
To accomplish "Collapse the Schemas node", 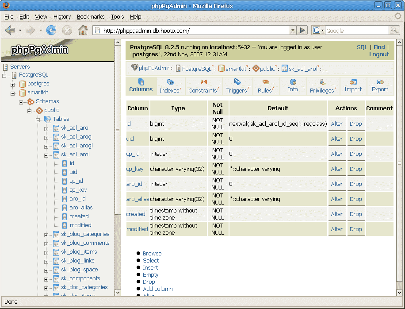I will [21, 102].
